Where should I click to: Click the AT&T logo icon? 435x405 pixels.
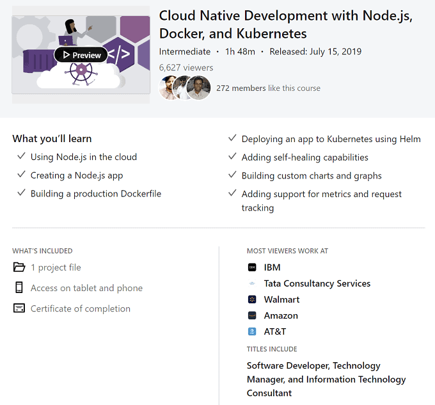pos(252,331)
